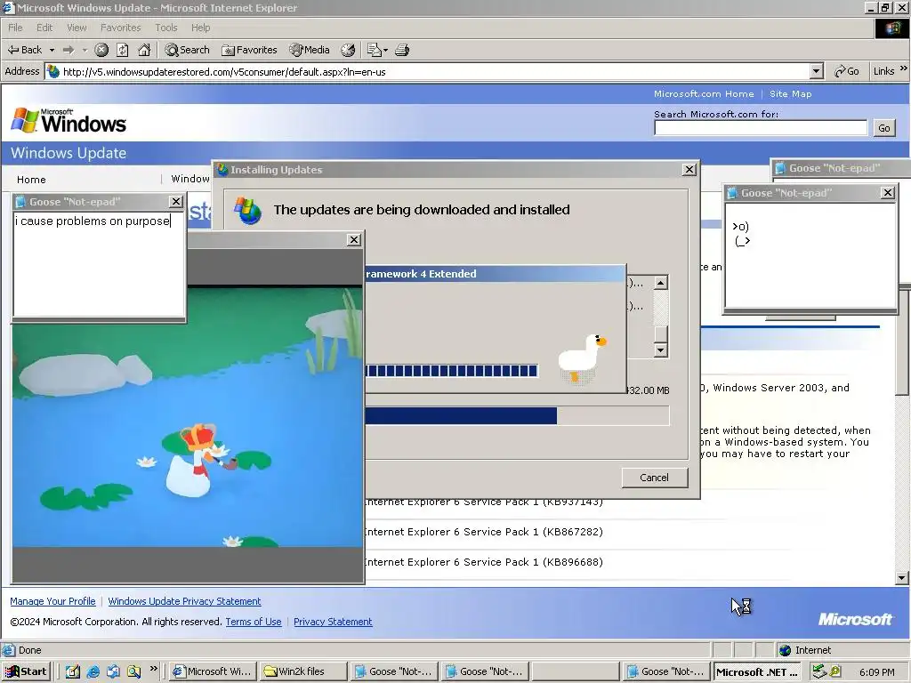Click the Go button beside address bar
Image resolution: width=911 pixels, height=683 pixels.
pyautogui.click(x=847, y=71)
